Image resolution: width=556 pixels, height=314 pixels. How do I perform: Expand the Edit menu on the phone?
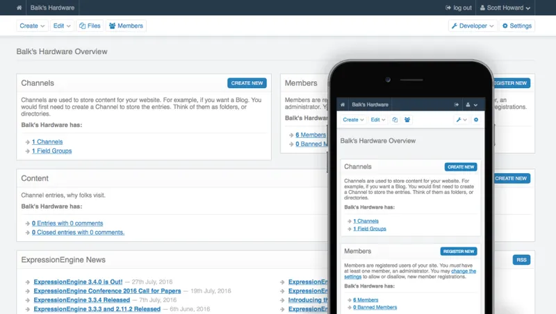point(378,120)
